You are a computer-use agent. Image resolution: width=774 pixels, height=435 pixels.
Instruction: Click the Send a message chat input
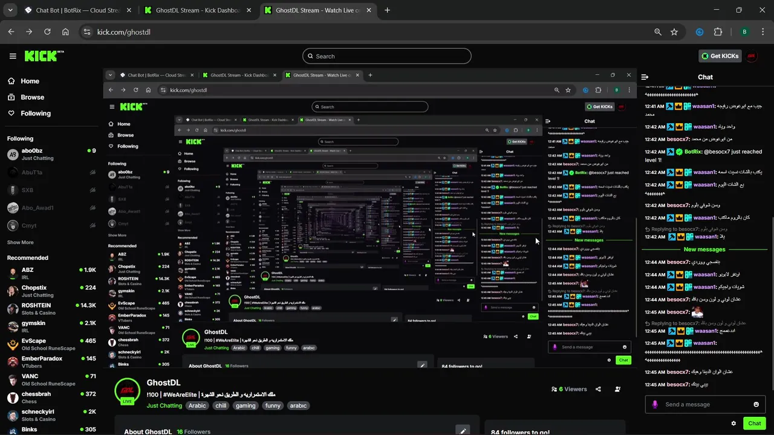(706, 404)
